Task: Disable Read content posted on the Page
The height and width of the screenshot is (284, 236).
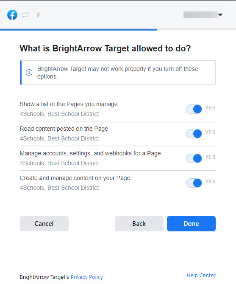Action: coord(194,134)
